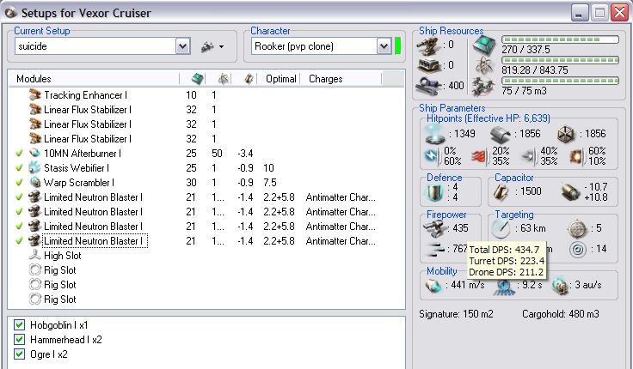Click the Signature: 150 m2 text
Image resolution: width=633 pixels, height=369 pixels.
pos(456,314)
